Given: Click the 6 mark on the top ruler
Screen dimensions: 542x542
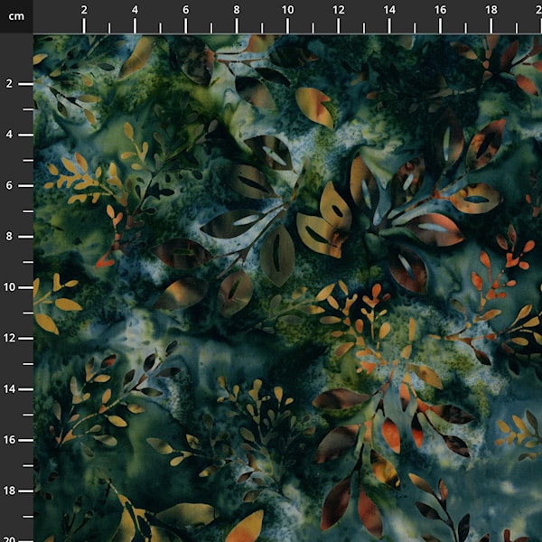Looking at the screenshot, I should click(x=185, y=9).
